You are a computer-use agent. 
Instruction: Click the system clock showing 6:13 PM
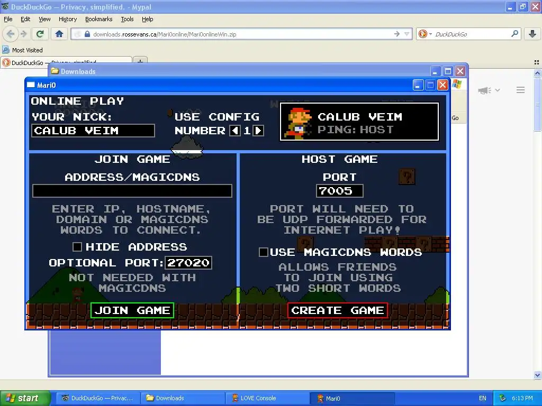(x=522, y=398)
